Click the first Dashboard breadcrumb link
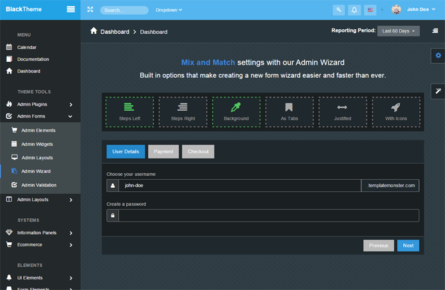The height and width of the screenshot is (290, 445). point(115,32)
